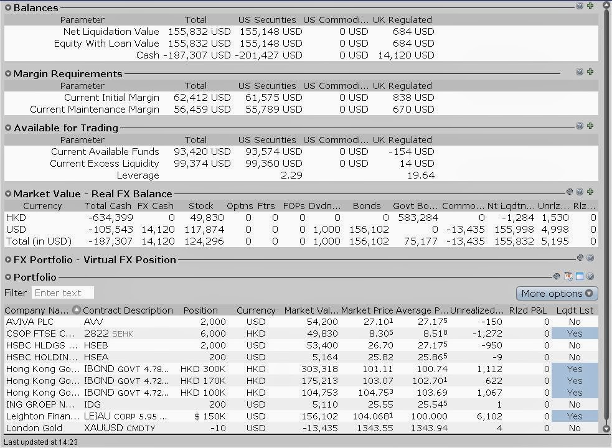Click the green plus icon in Available for Trading
Screen dimensions: 612x448
click(590, 126)
